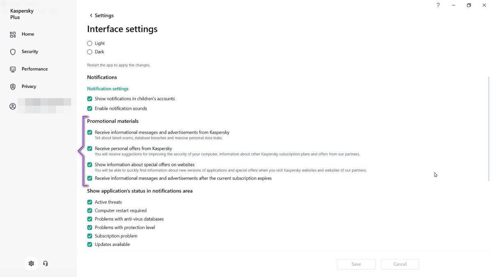Click the support headset icon
The width and height of the screenshot is (492, 277).
click(x=46, y=263)
